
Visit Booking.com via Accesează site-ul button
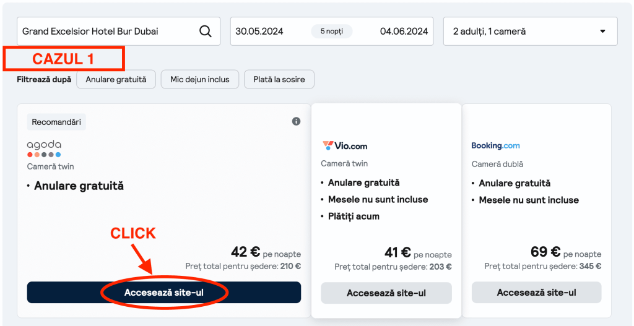(536, 293)
